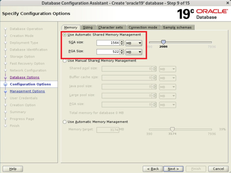
Task: Increase Buffer cache size stepper up
Action: pos(154,77)
